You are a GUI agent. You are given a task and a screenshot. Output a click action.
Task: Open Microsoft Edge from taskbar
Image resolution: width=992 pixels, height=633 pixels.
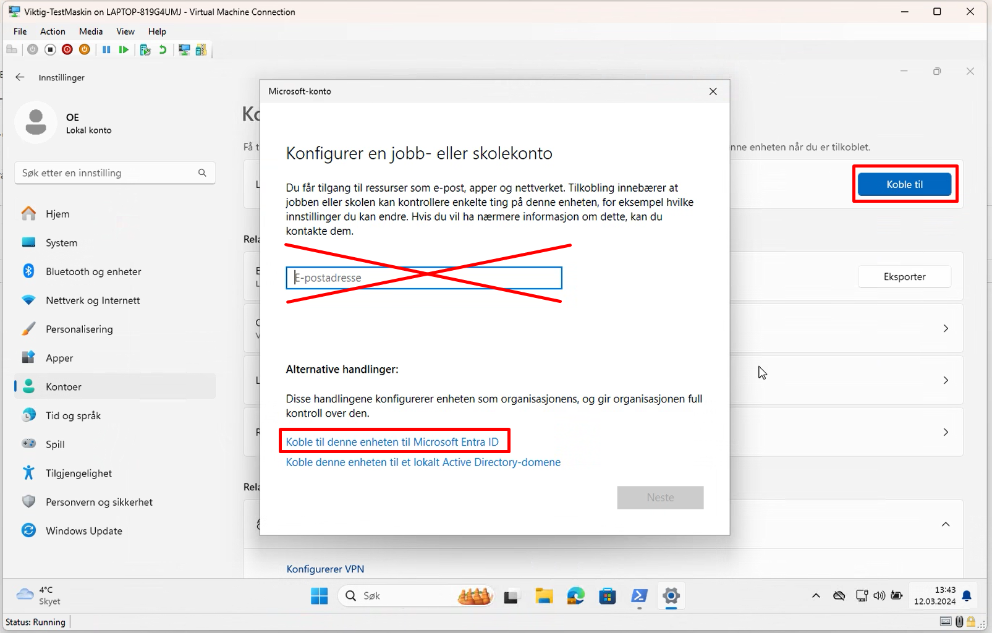pyautogui.click(x=576, y=596)
